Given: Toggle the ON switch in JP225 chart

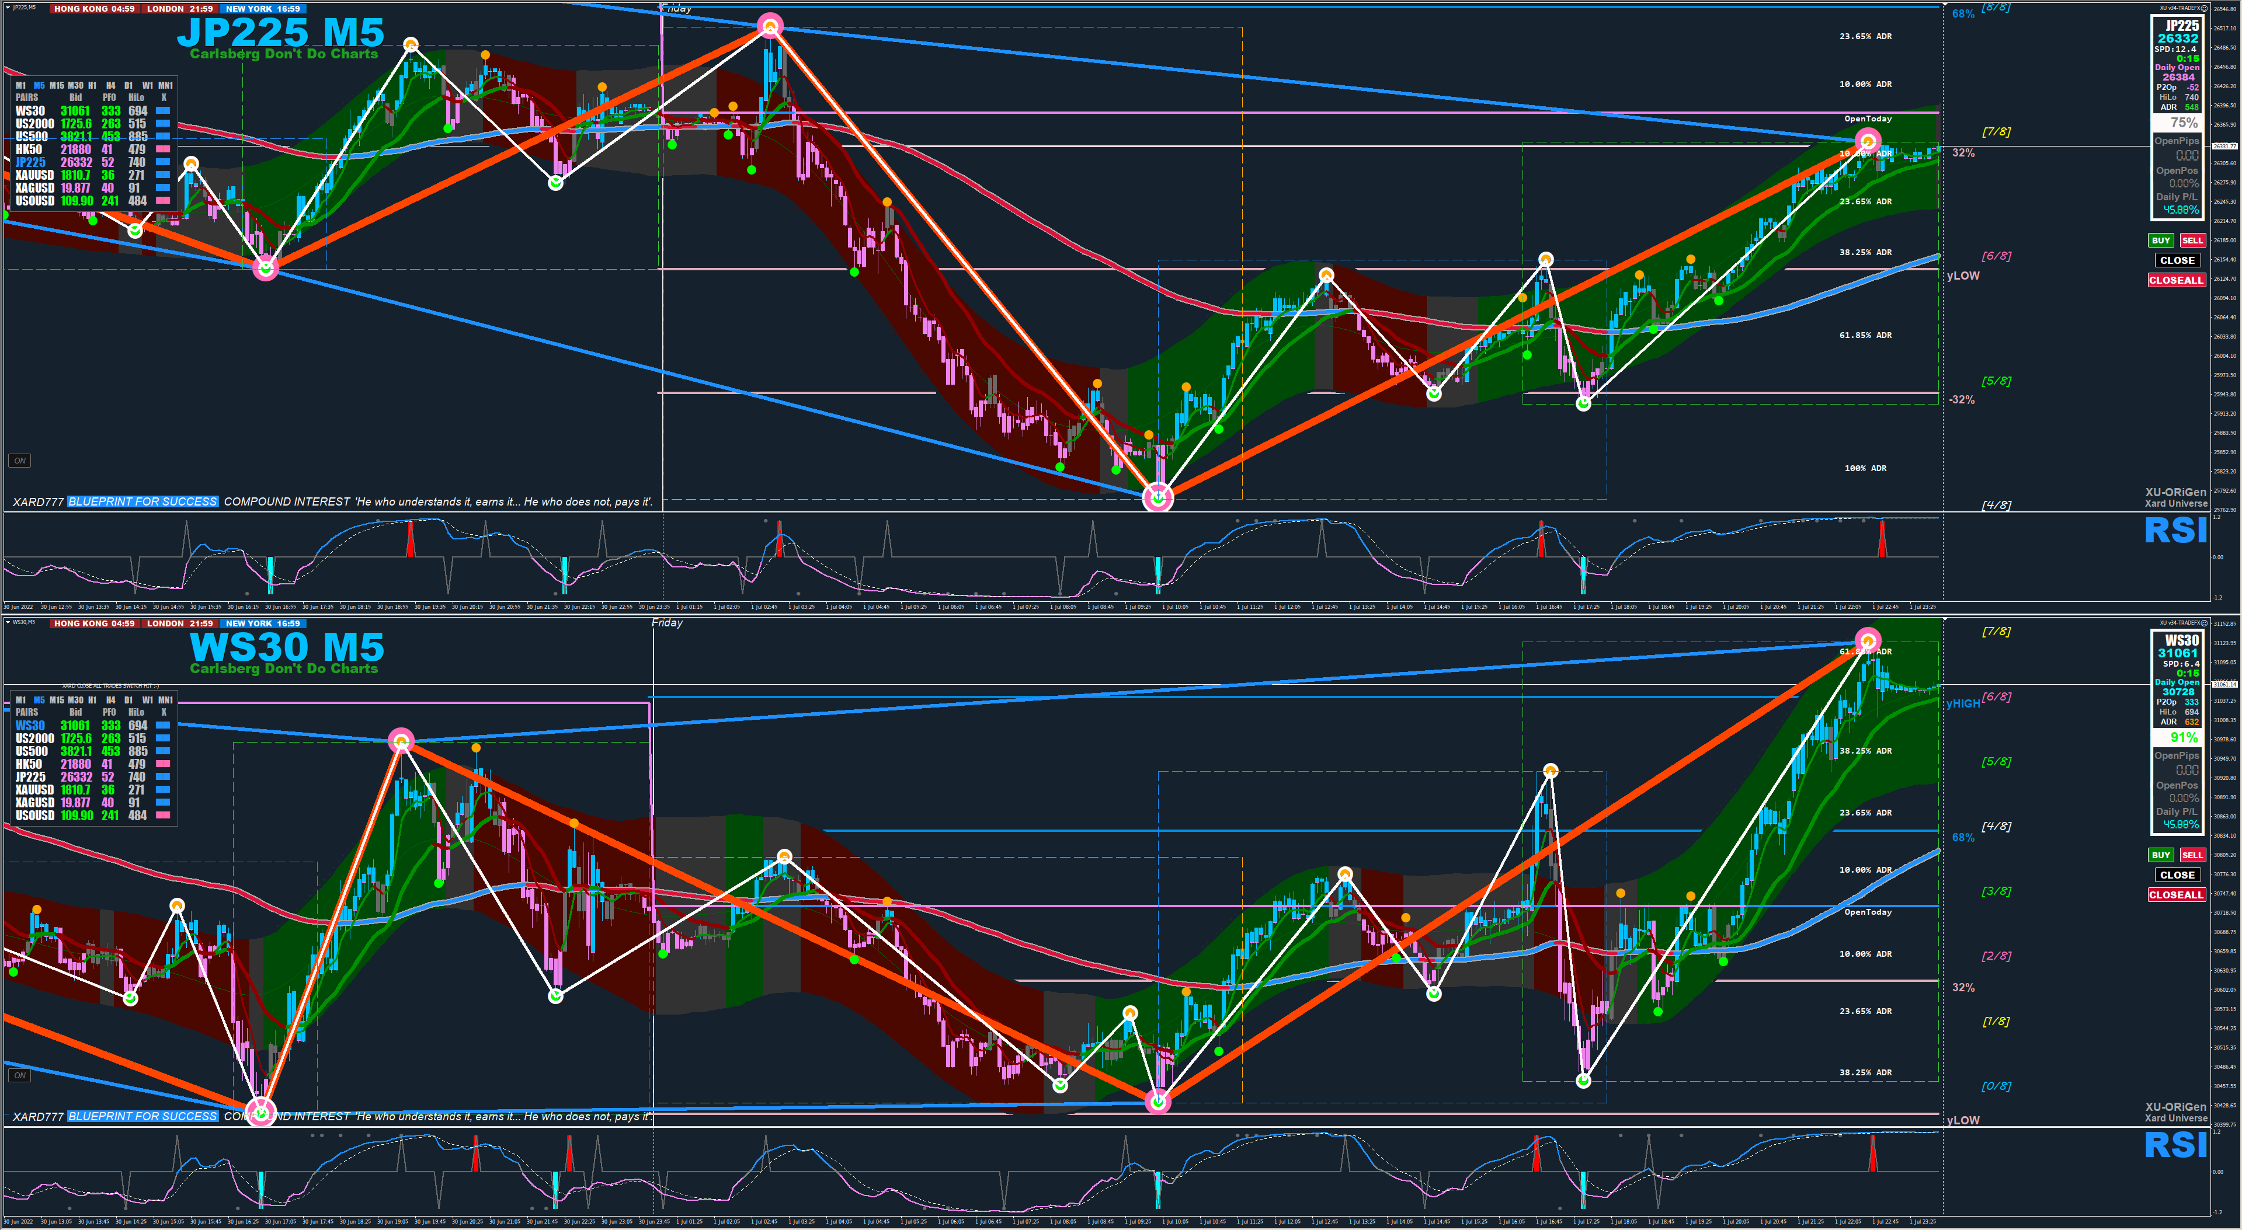Looking at the screenshot, I should (19, 460).
